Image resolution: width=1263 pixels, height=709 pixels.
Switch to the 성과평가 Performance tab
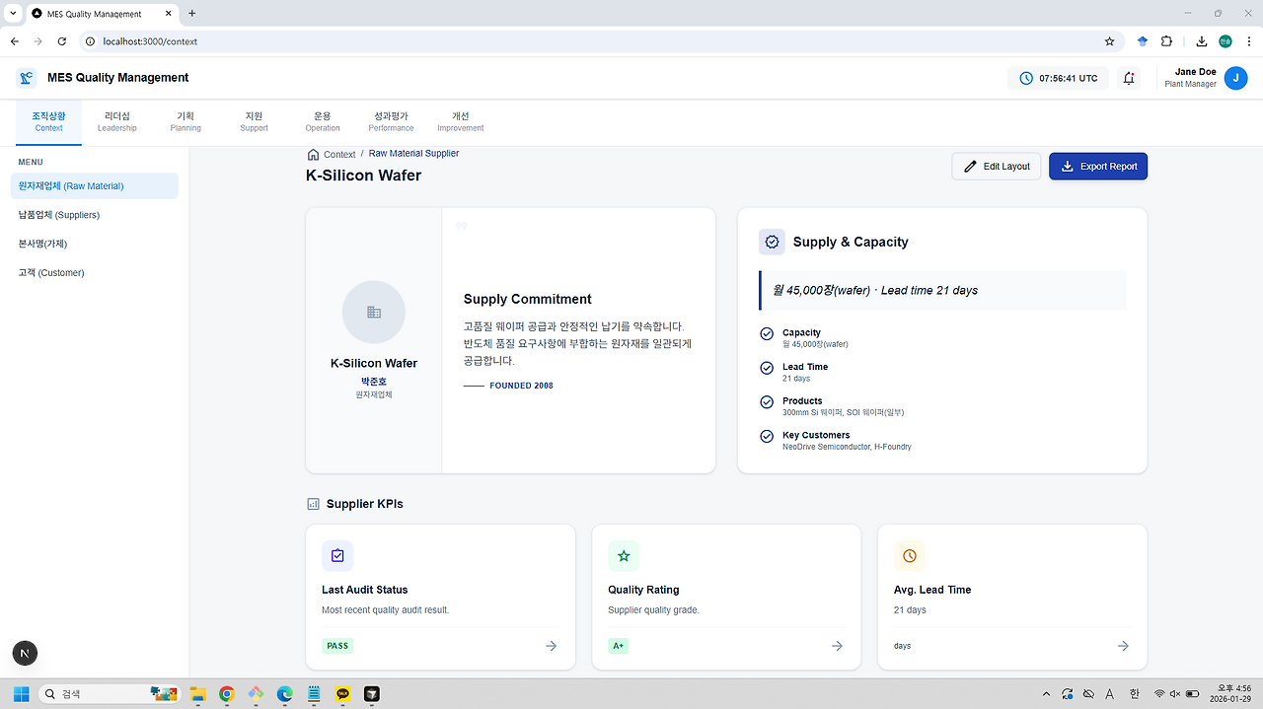(391, 121)
